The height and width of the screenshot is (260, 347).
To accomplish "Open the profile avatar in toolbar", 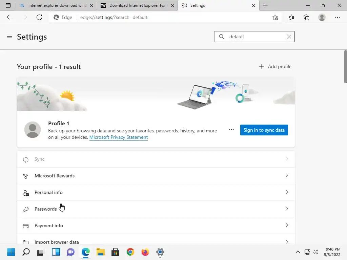I will coord(322,17).
